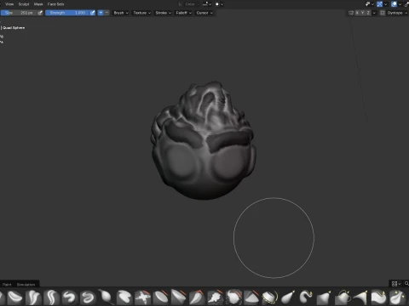Select the star-shaped brush with red line

pyautogui.click(x=142, y=297)
